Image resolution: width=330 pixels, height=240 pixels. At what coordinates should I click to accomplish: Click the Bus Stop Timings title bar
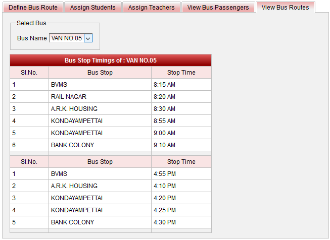[x=111, y=61]
